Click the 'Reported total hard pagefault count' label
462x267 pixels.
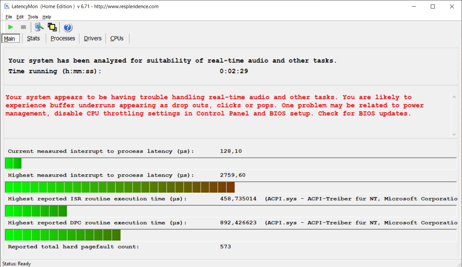(73, 247)
